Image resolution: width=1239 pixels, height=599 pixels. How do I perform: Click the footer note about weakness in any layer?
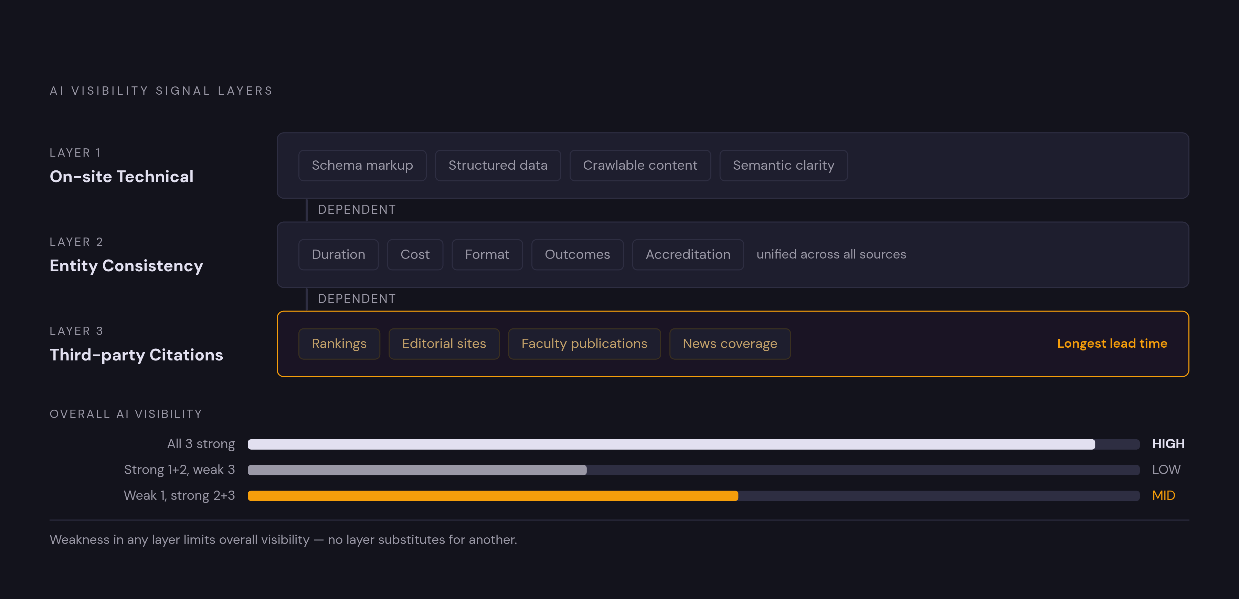pos(283,540)
